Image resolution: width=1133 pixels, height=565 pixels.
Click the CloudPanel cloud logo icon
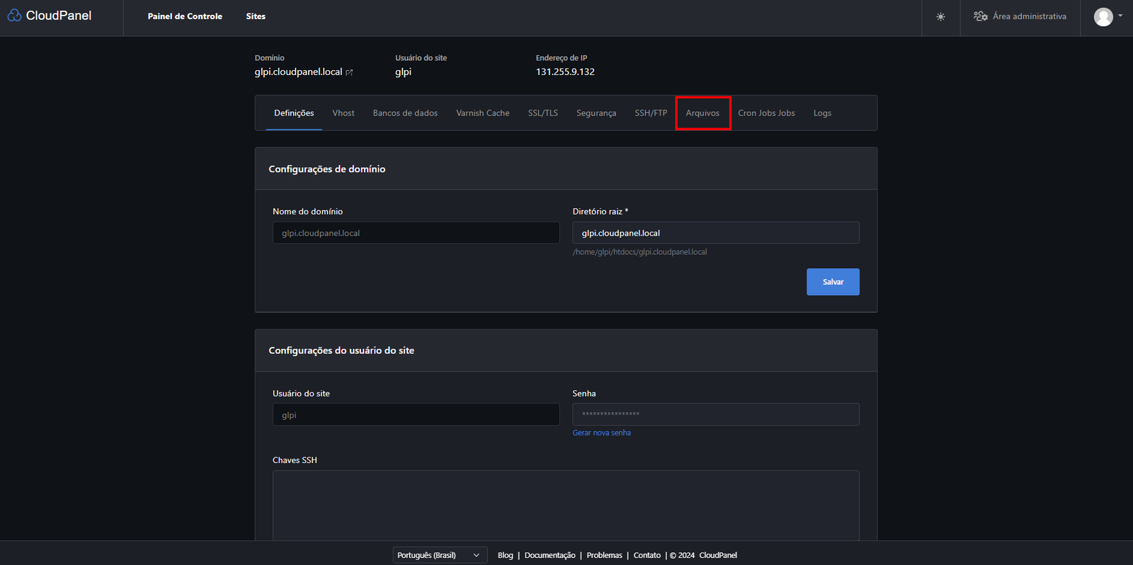click(14, 16)
